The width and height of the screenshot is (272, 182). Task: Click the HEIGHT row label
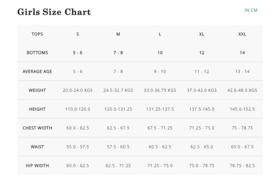(37, 109)
